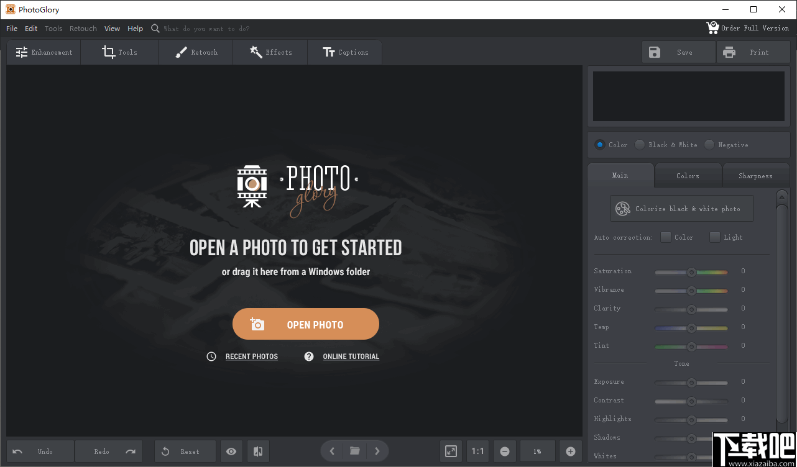Set zoom to 1:1 actual size
797x467 pixels.
click(x=477, y=451)
